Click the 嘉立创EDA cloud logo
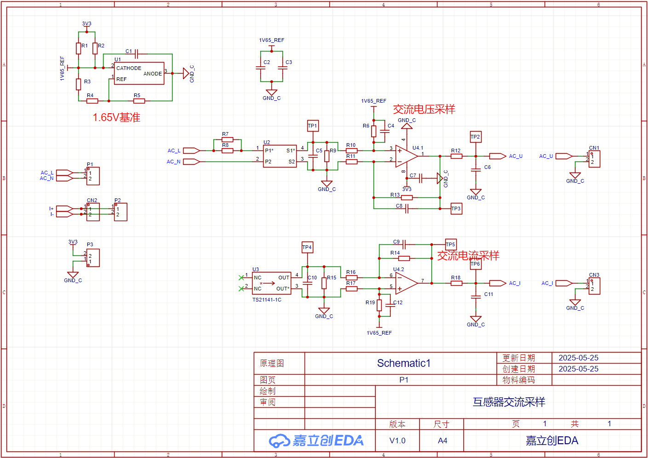The image size is (648, 458). point(279,441)
